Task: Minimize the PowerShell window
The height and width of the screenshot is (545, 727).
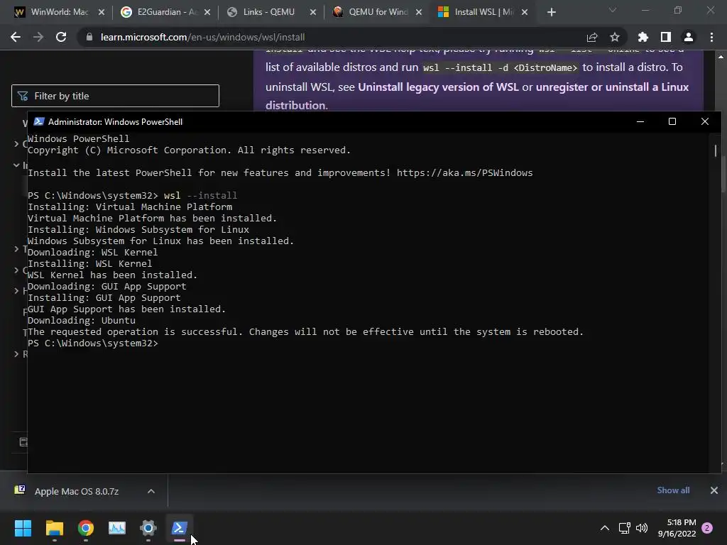Action: point(640,122)
